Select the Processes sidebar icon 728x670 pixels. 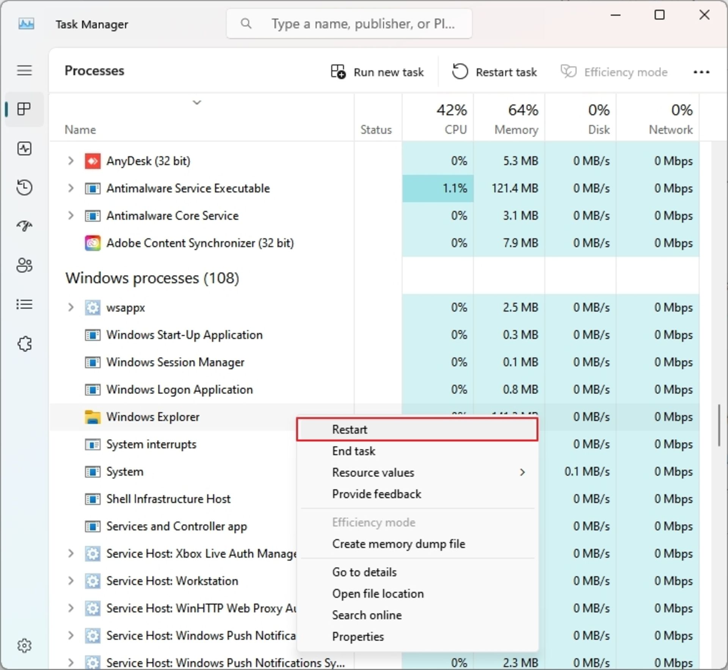coord(24,109)
